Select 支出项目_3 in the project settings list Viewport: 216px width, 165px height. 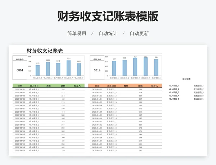click(x=199, y=93)
